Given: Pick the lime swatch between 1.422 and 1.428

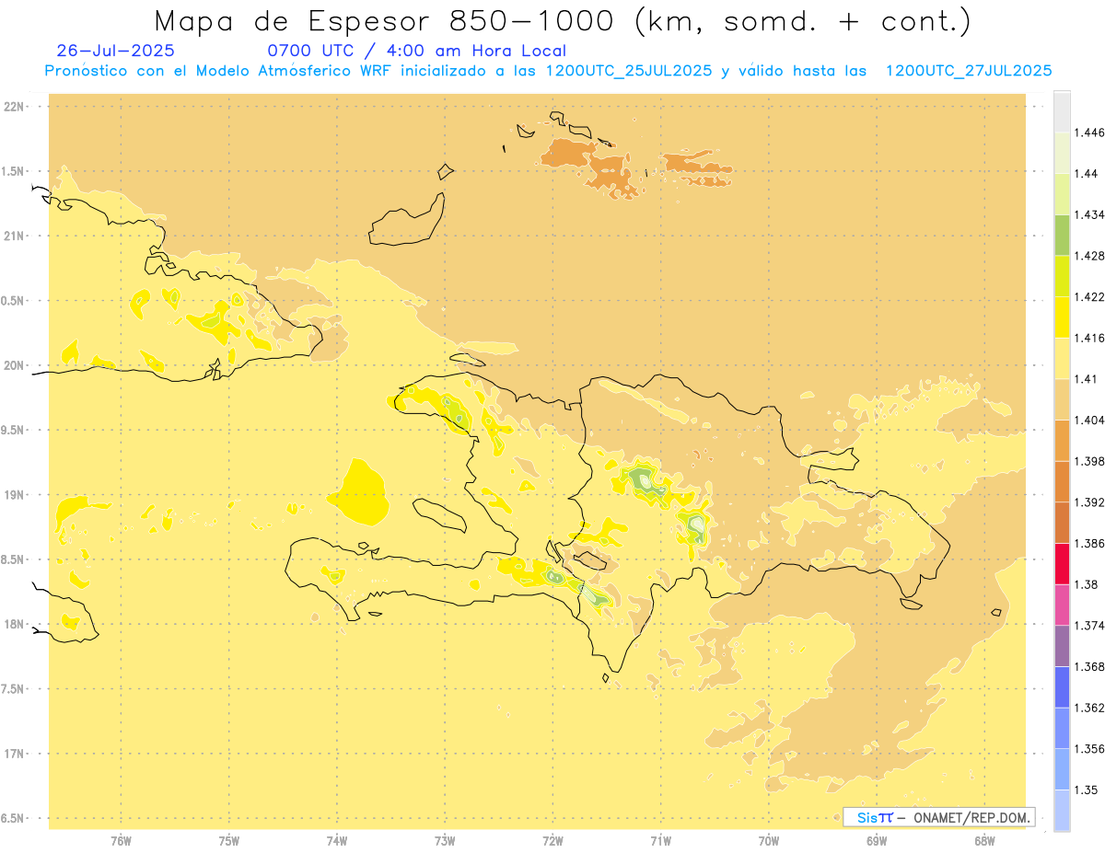Looking at the screenshot, I should coord(1062,276).
